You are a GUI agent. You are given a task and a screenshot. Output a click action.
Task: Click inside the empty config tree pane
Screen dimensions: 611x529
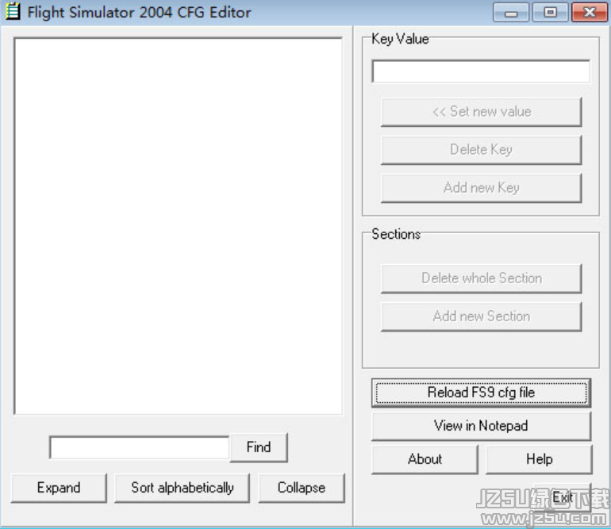click(179, 226)
